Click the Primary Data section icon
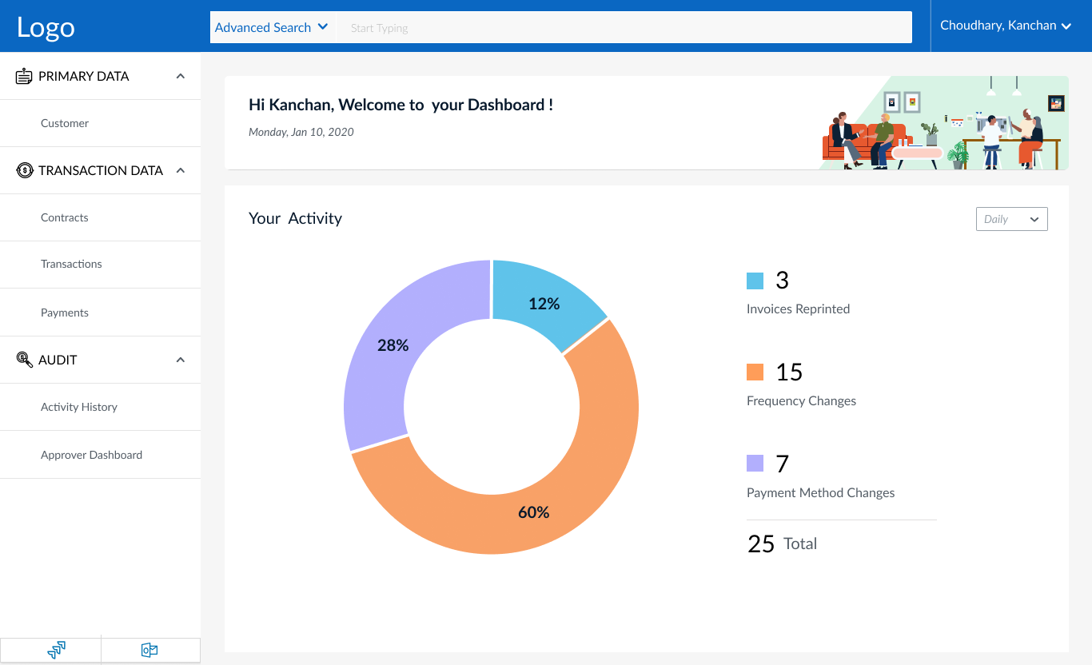 [x=25, y=77]
